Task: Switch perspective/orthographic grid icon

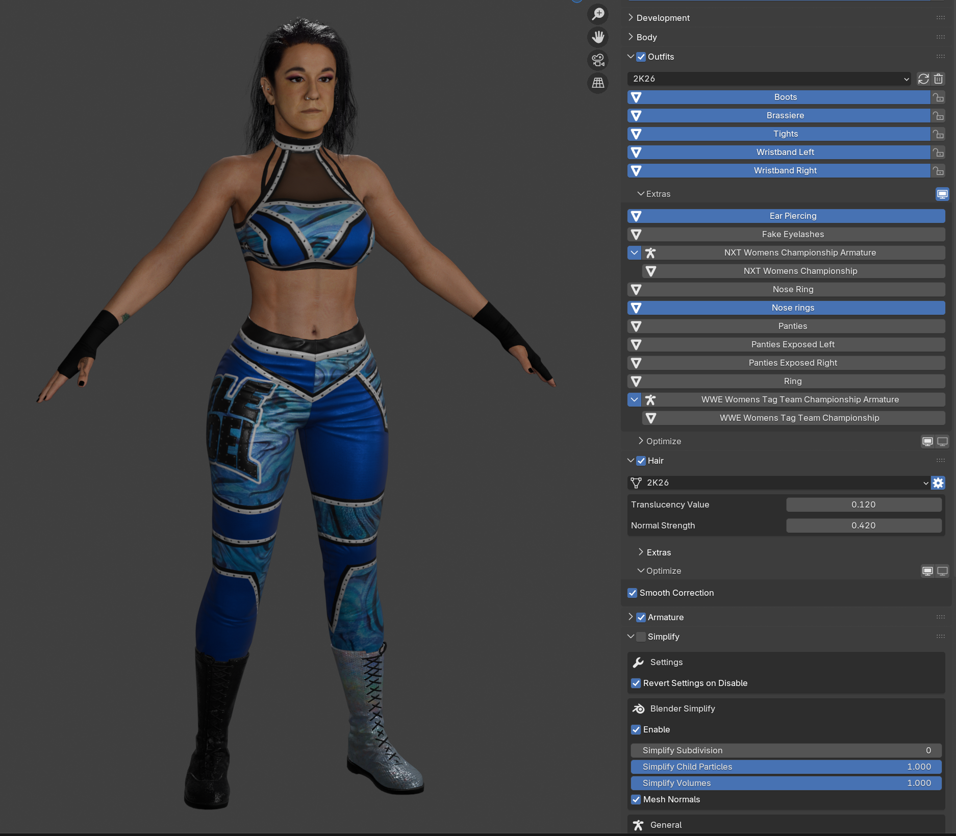Action: pos(598,83)
